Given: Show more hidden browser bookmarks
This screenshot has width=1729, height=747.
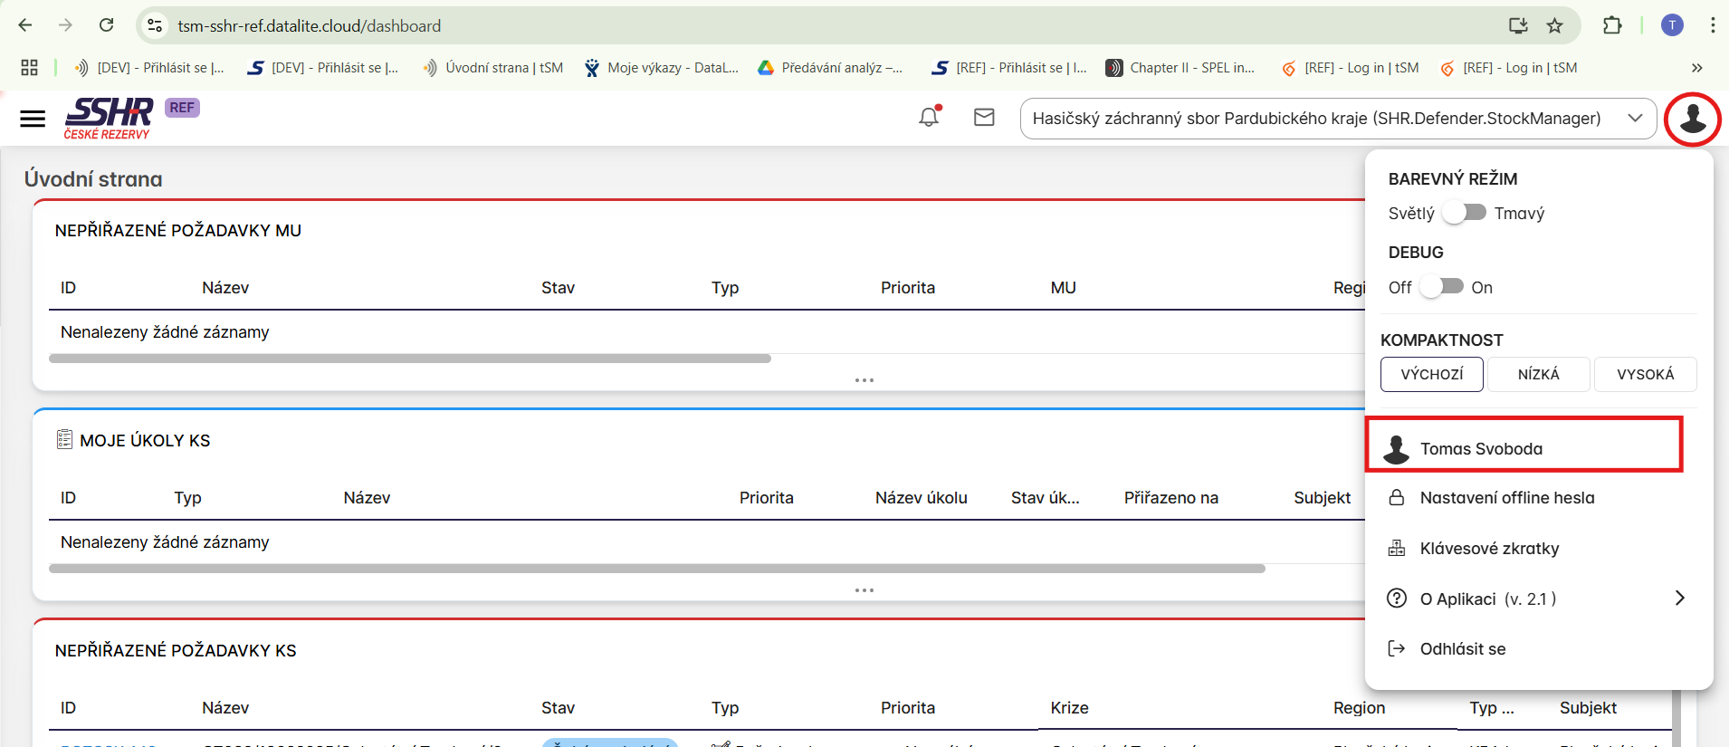Looking at the screenshot, I should coord(1696,68).
